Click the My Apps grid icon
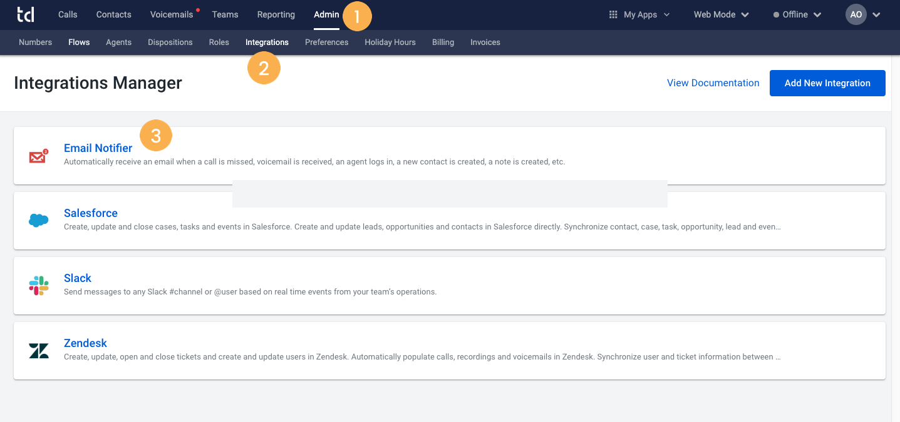 (x=613, y=14)
